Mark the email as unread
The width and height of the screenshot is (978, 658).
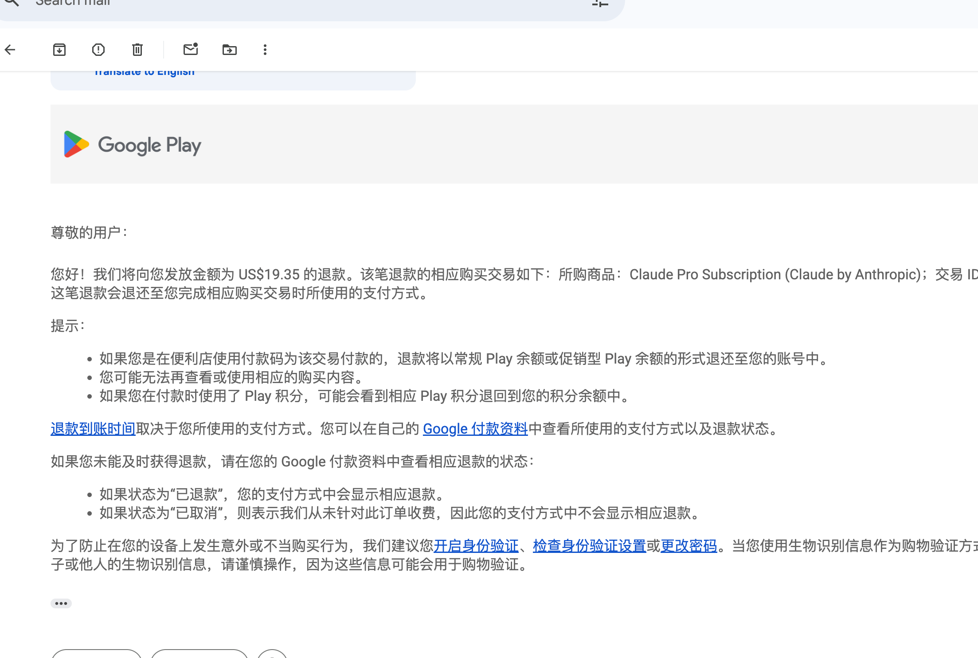click(191, 49)
